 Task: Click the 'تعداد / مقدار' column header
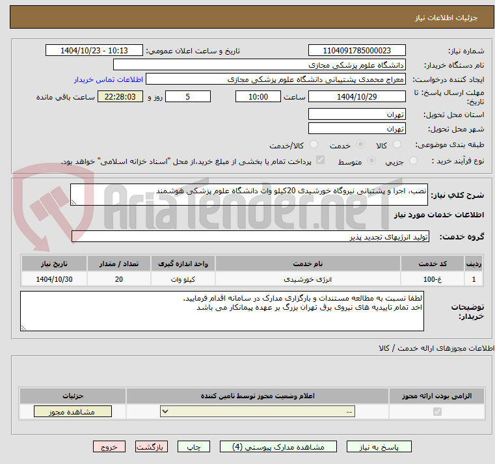(118, 264)
